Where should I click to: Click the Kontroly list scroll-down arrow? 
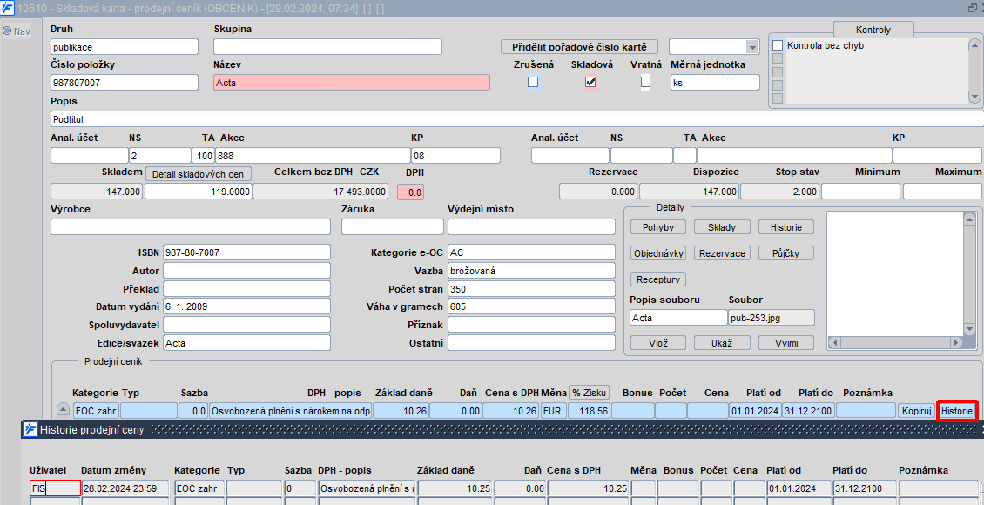(x=974, y=97)
